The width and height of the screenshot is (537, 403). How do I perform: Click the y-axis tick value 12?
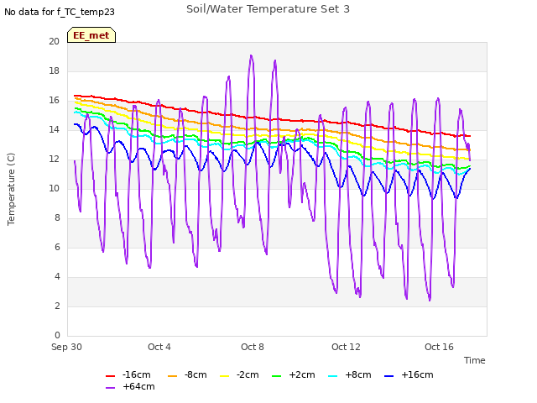54,159
